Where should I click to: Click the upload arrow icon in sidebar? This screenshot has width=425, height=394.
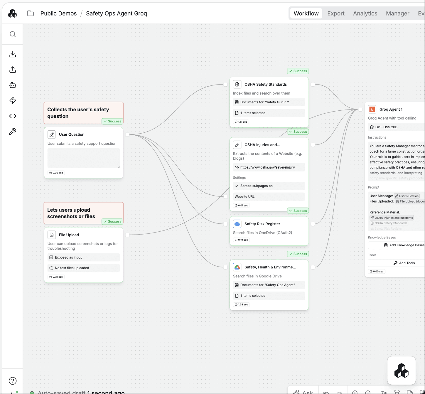[13, 70]
